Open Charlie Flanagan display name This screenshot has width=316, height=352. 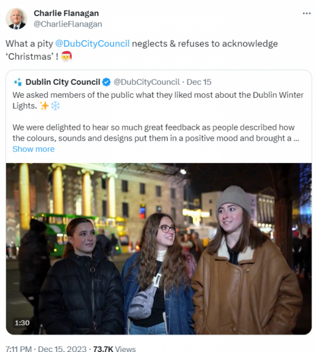point(66,13)
